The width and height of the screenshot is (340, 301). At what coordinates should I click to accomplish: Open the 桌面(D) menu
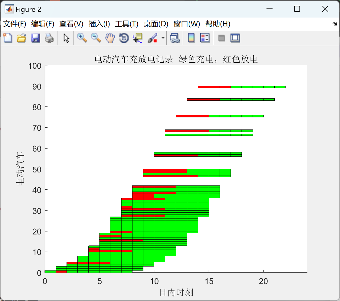[x=156, y=24]
